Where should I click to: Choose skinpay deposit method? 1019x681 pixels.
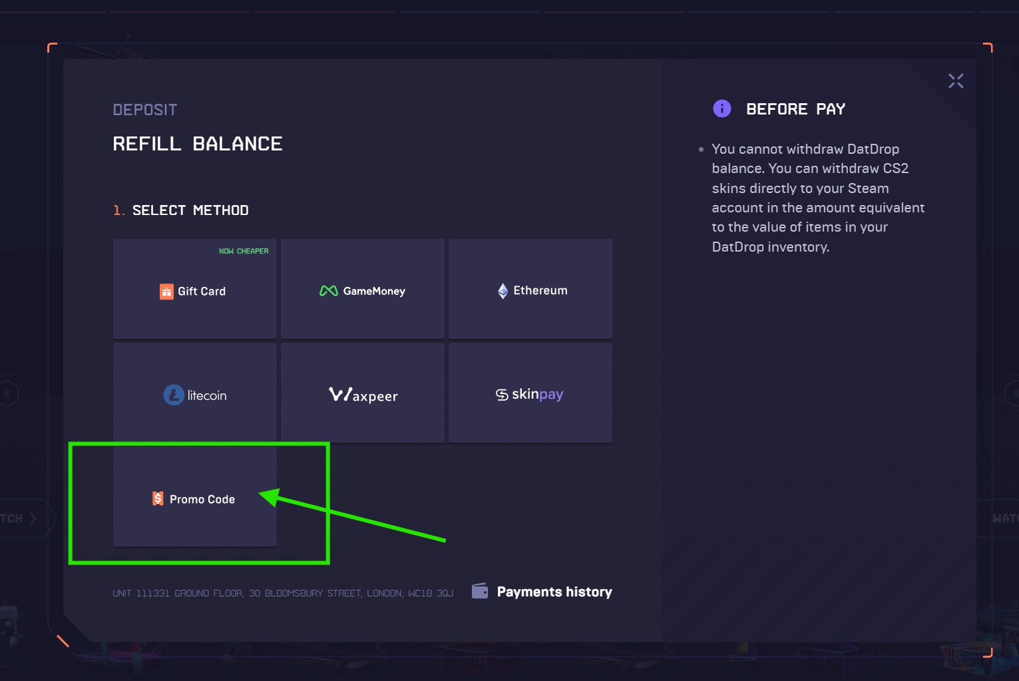pyautogui.click(x=530, y=393)
